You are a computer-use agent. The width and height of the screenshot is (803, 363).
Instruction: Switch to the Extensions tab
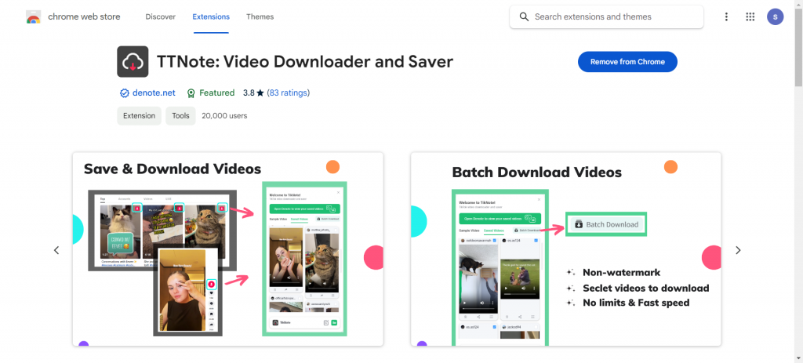click(211, 17)
